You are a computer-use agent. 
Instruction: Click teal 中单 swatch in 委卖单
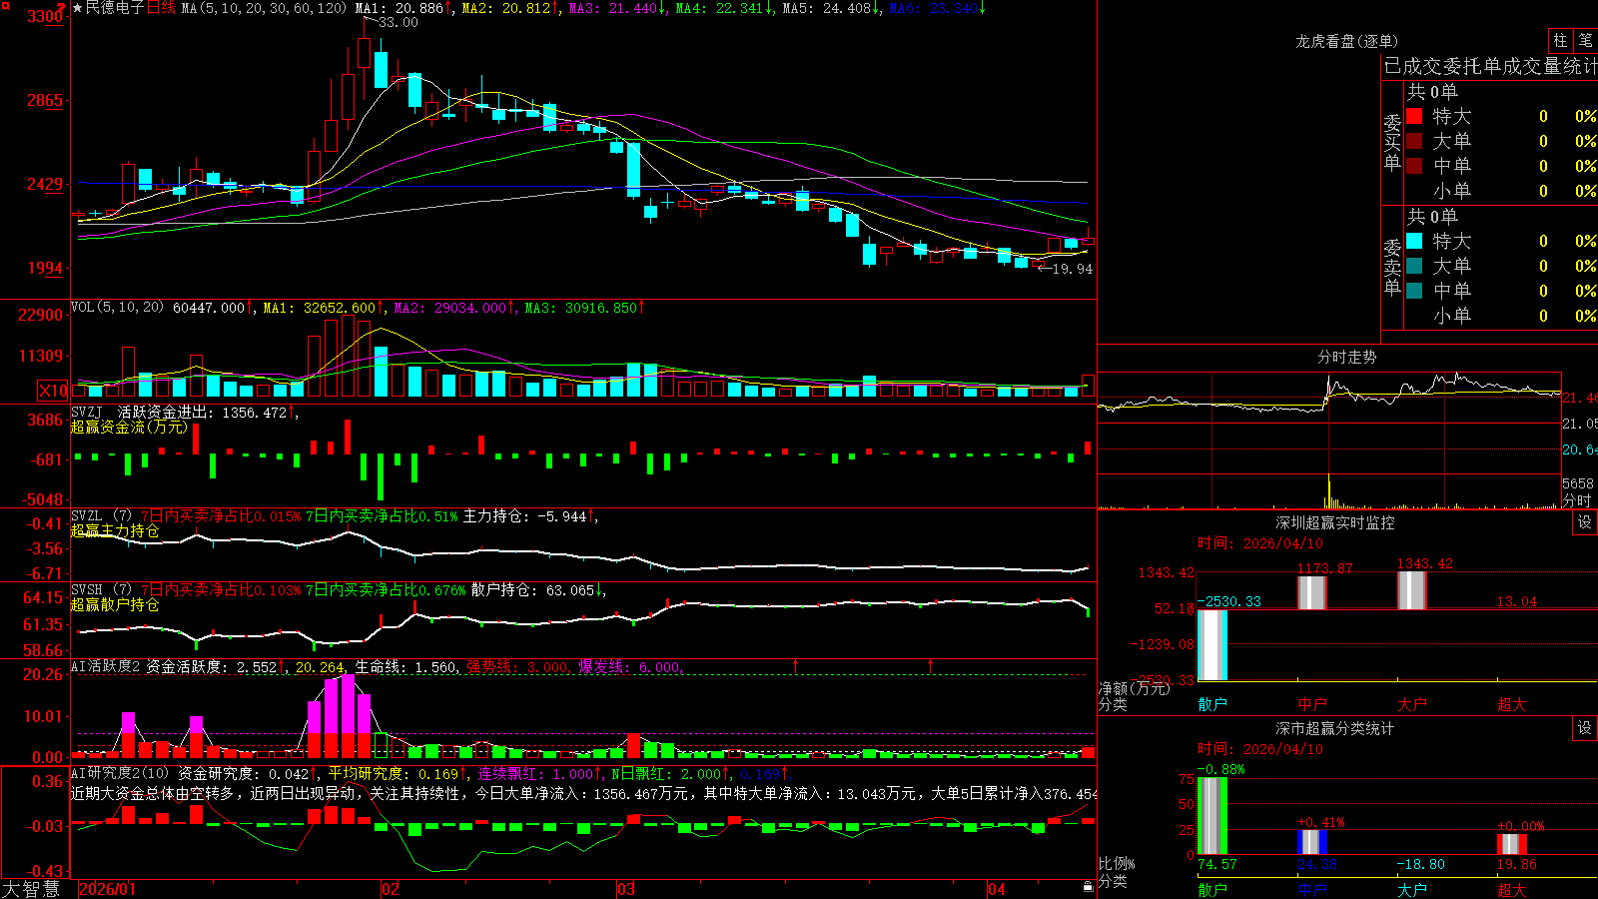(1414, 291)
